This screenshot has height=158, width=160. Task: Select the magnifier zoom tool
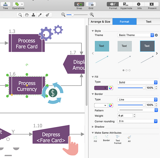tap(20, 15)
